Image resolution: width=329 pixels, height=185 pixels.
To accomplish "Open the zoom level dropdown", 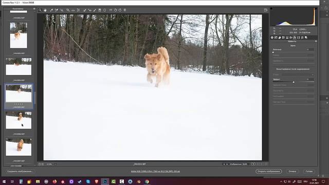I will pyautogui.click(x=56, y=164).
